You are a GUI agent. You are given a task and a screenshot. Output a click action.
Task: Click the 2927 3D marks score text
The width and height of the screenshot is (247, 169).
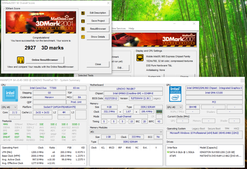tap(44, 48)
